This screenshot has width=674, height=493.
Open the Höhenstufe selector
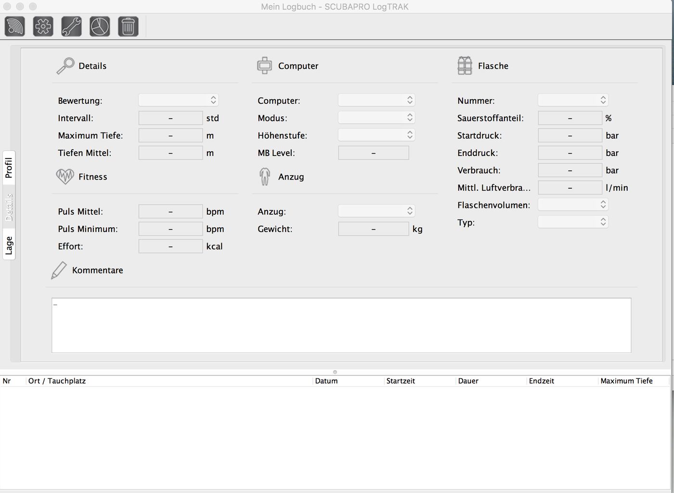[376, 135]
